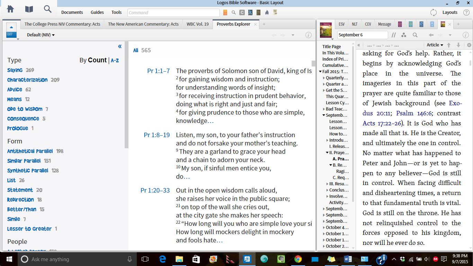The height and width of the screenshot is (266, 473).
Task: Filter by Antithetical Parallel form
Action: pyautogui.click(x=30, y=151)
